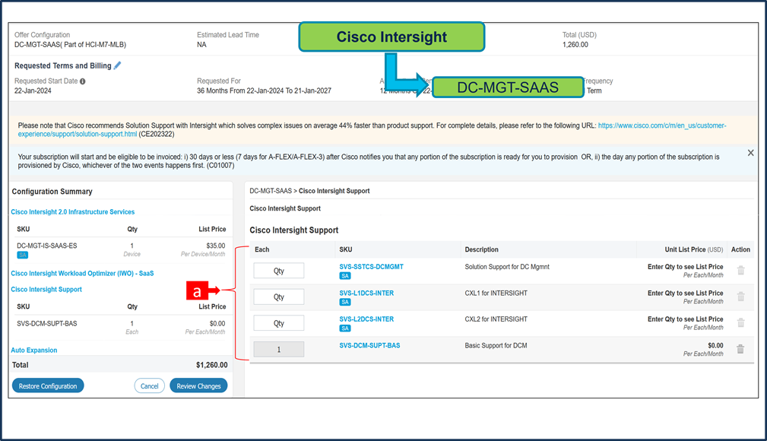The image size is (767, 441).
Task: Click Cisco Intersight Support breadcrumb item
Action: pyautogui.click(x=334, y=191)
